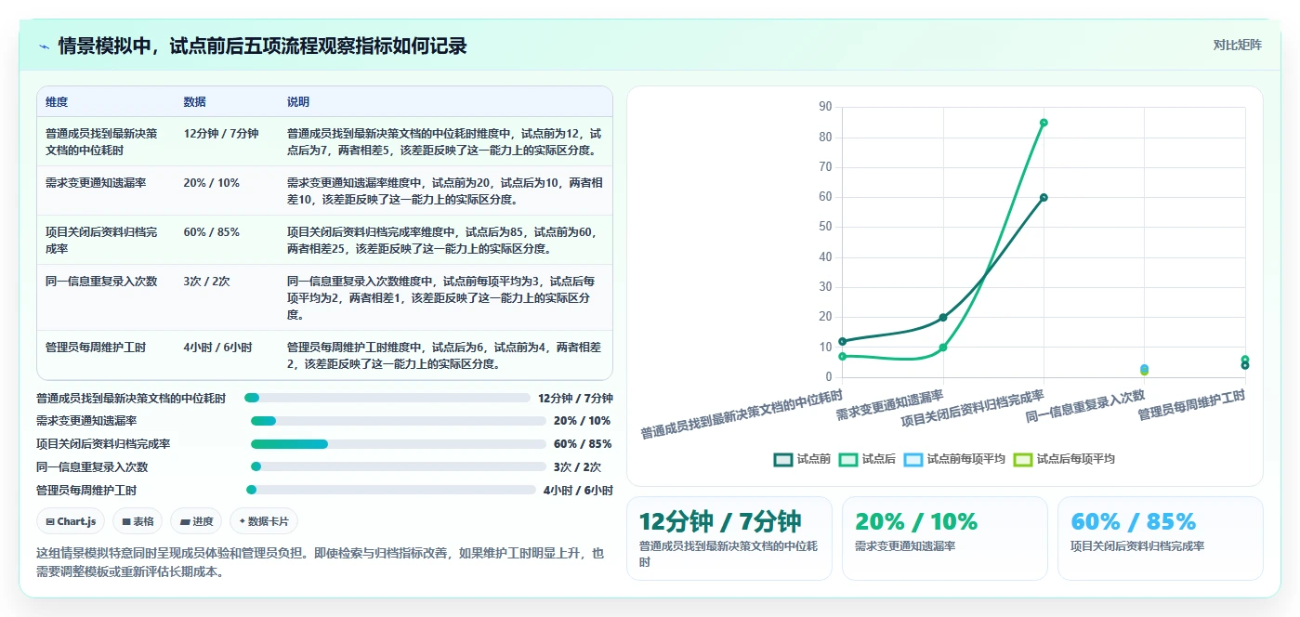This screenshot has height=617, width=1300.
Task: Toggle the 试点前 legend item
Action: (803, 459)
